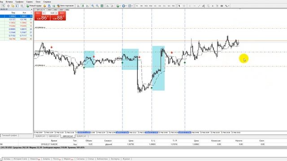Image resolution: width=287 pixels, height=161 pixels.
Task: Toggle chart auto scroll icon
Action: [x=108, y=6]
